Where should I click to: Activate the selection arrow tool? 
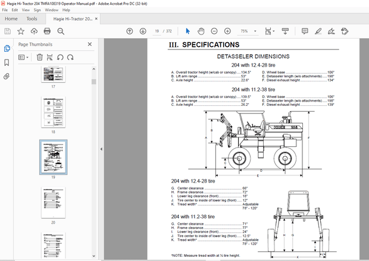click(x=187, y=31)
